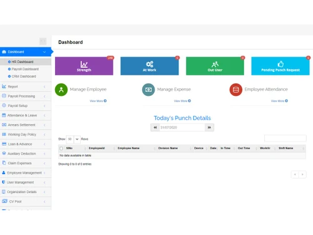Click View More under Employee Attendance
This screenshot has height=235, width=313.
pos(279,101)
